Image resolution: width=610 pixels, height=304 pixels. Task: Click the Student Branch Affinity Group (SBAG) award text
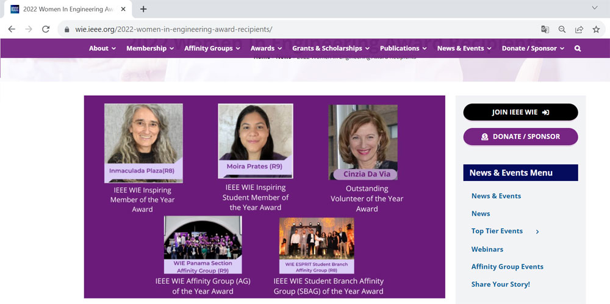click(329, 286)
